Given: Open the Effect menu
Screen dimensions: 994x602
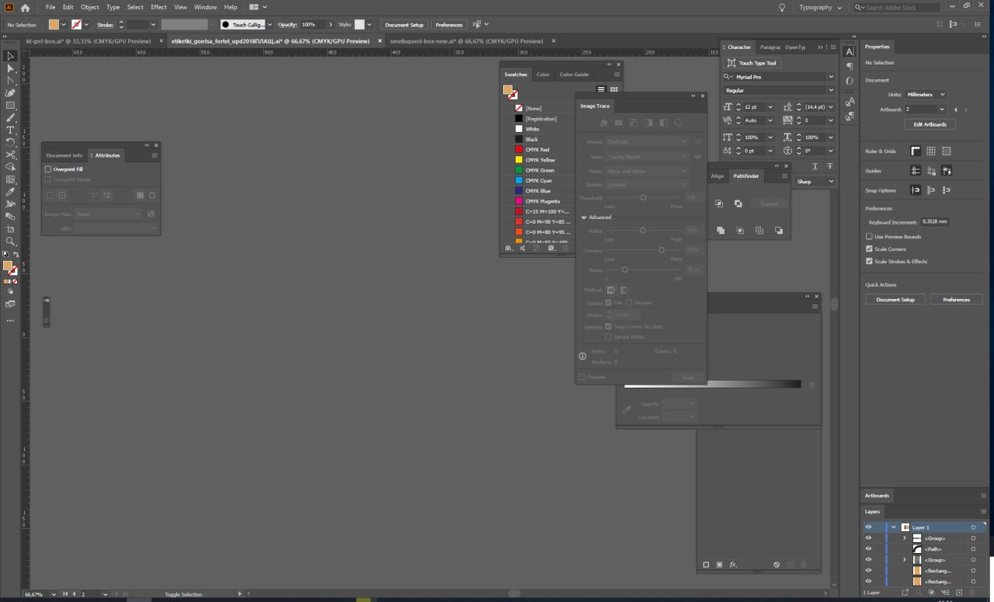Looking at the screenshot, I should pos(158,7).
